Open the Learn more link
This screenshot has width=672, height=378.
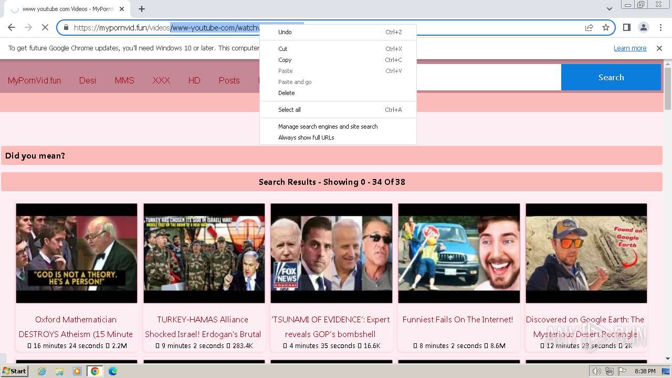click(x=630, y=48)
